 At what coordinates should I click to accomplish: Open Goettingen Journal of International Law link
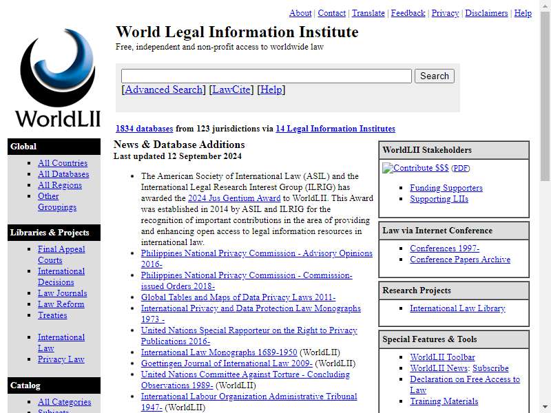click(227, 363)
